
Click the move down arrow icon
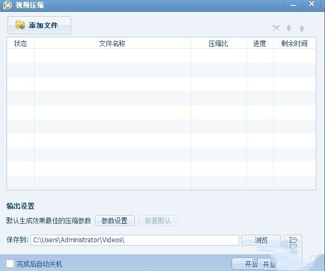(289, 28)
